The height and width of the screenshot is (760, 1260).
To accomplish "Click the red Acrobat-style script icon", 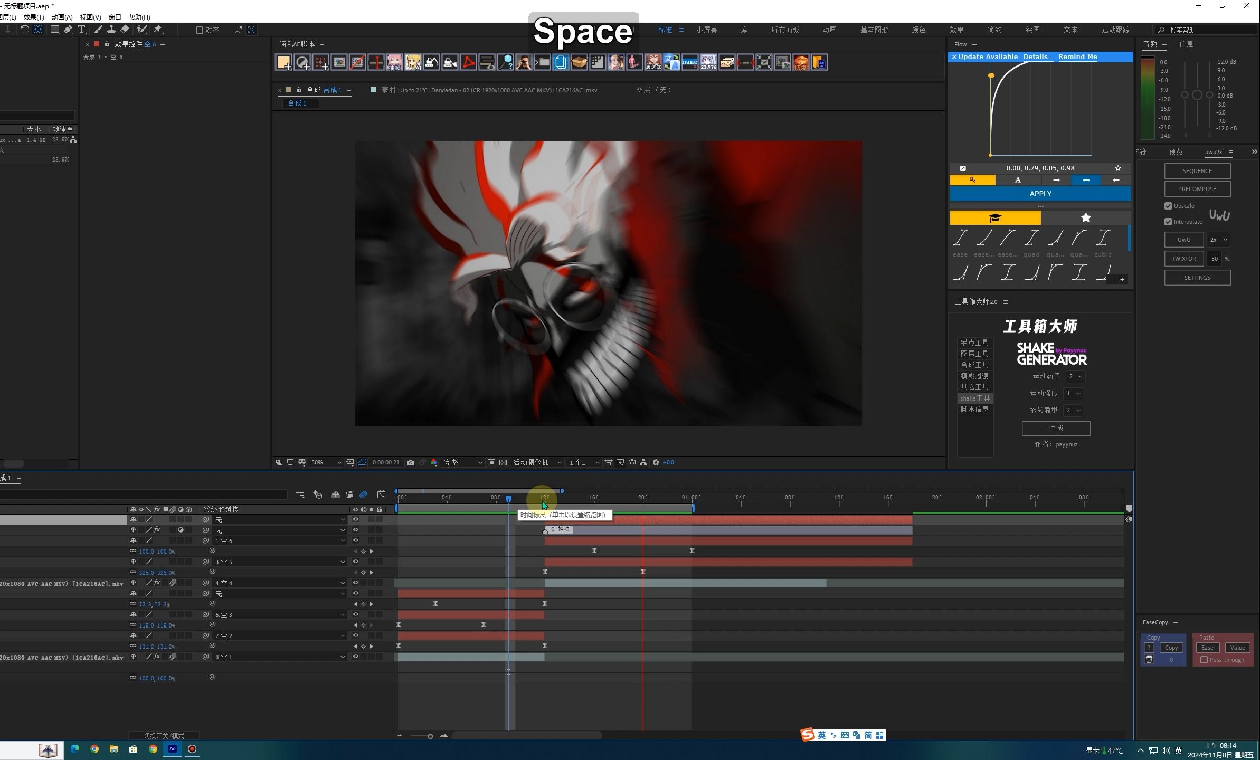I will (468, 63).
